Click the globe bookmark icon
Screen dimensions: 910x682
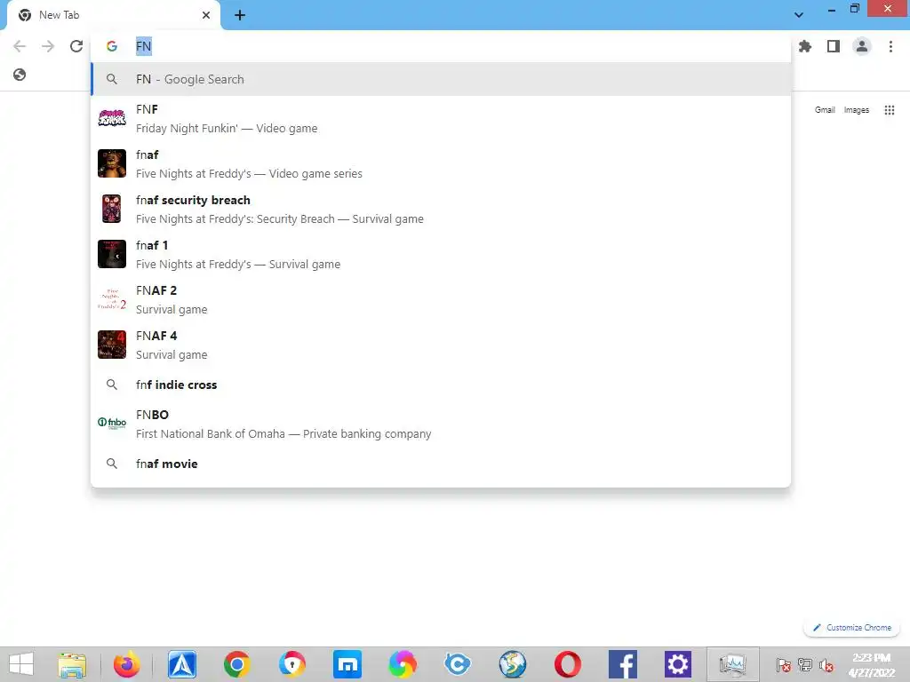tap(20, 75)
